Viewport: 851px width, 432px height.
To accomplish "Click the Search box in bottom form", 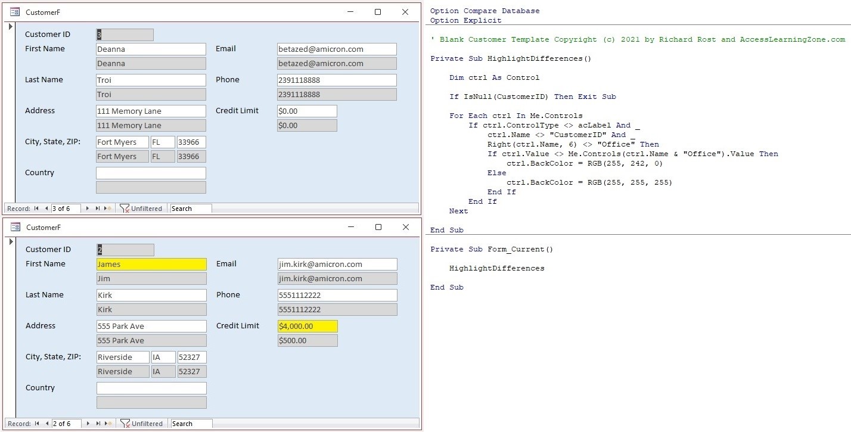I will [x=191, y=424].
